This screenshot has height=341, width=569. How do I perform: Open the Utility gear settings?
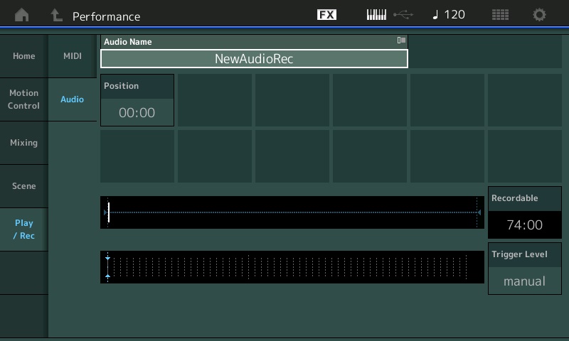tap(540, 15)
